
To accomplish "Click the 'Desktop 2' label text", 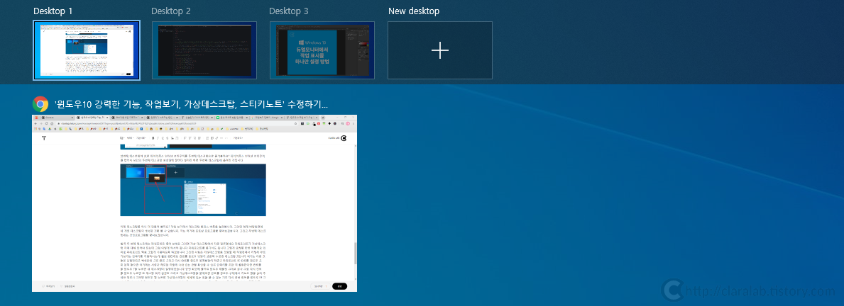I will pos(171,11).
